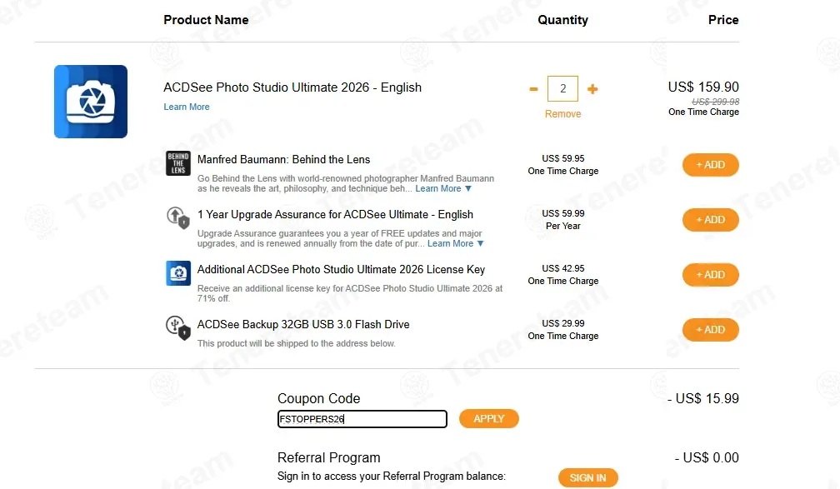Open Learn More under ACDSee Photo Studio Ultimate

click(x=187, y=107)
